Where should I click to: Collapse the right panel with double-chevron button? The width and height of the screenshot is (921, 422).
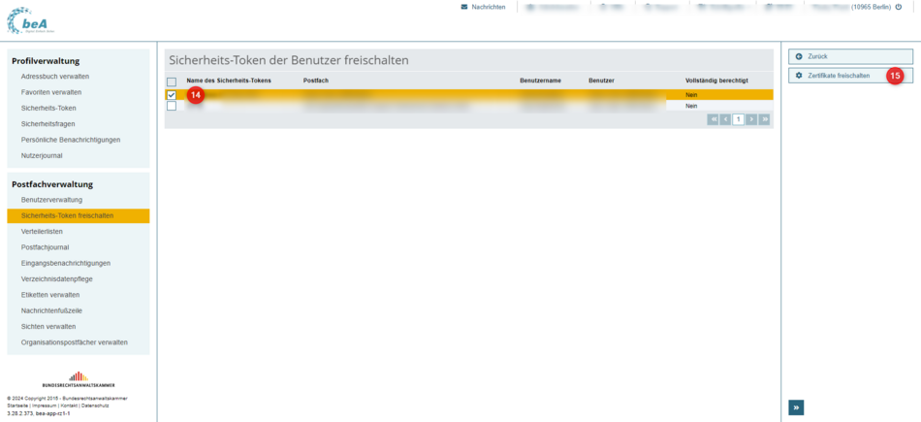[x=796, y=407]
